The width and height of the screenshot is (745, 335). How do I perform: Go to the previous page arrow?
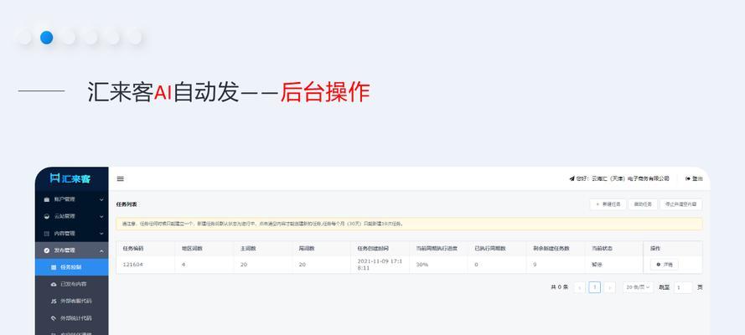pos(579,287)
